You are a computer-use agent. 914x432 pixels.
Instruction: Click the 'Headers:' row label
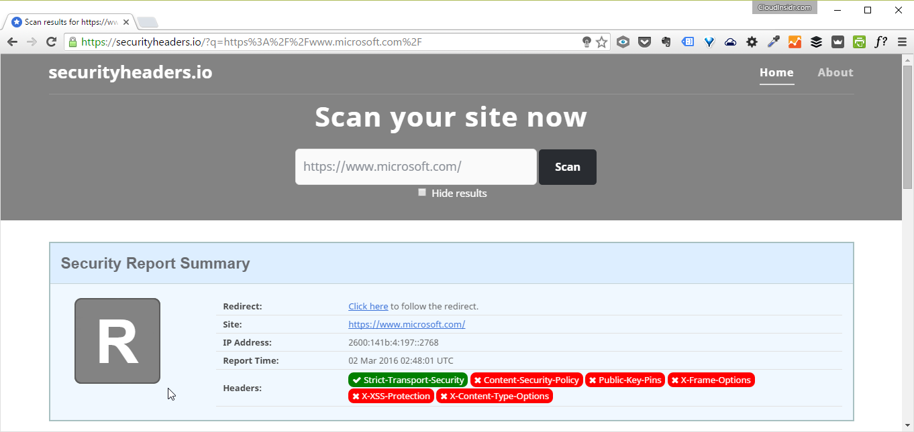[x=242, y=388]
